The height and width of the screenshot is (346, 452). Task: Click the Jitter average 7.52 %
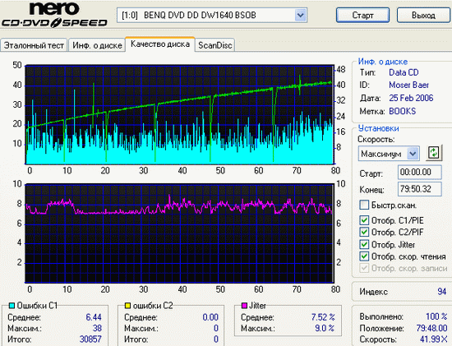click(323, 317)
